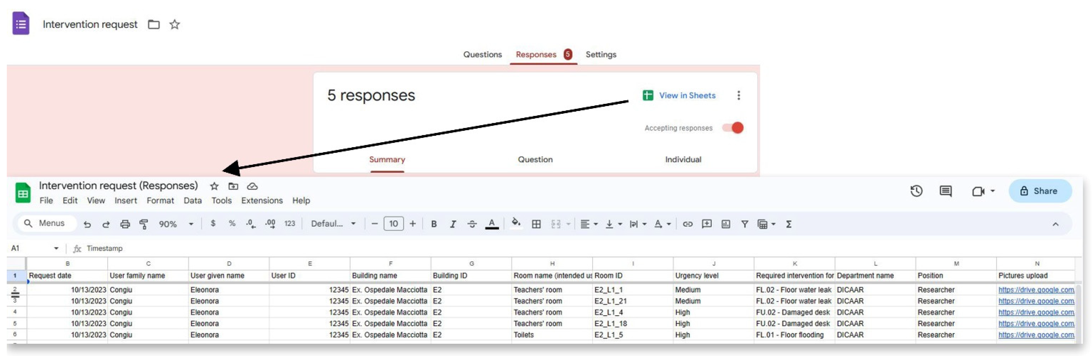Open the Extensions menu
The width and height of the screenshot is (1092, 356).
pyautogui.click(x=262, y=200)
